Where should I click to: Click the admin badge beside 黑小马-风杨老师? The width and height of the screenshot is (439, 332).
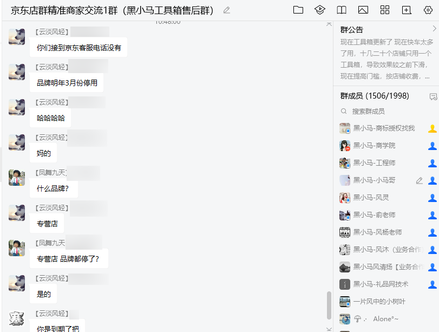coord(433,233)
